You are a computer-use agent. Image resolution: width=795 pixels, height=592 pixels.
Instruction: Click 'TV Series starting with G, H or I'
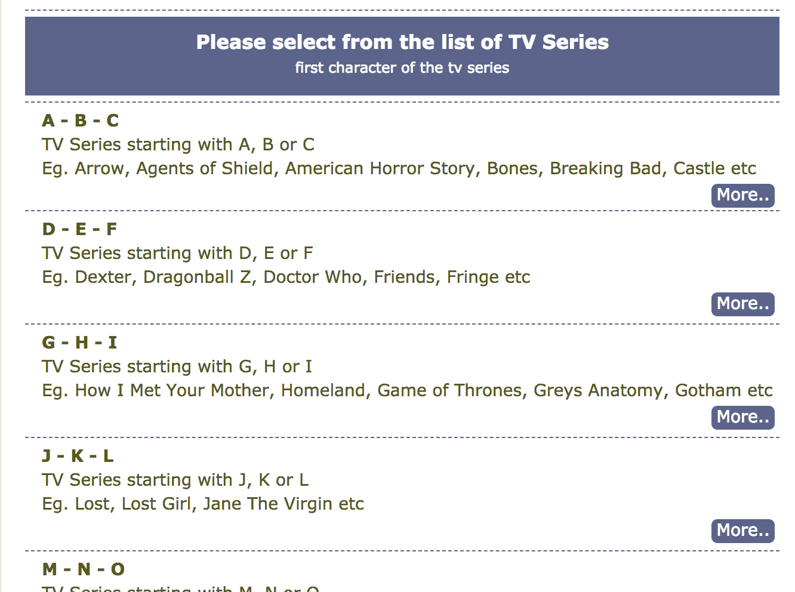pos(177,366)
